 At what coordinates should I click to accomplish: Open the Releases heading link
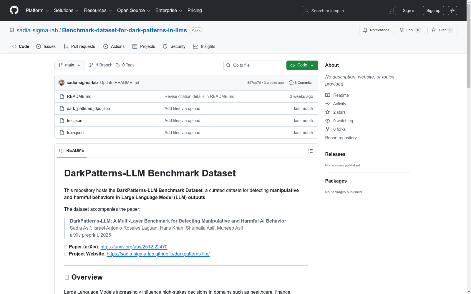click(335, 154)
